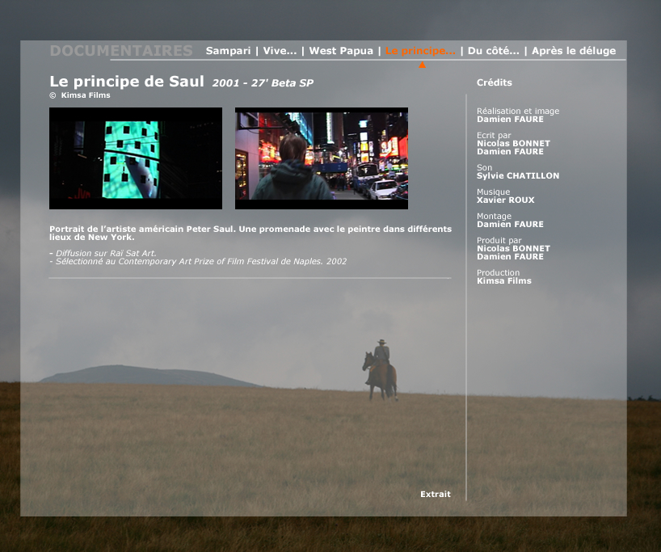Click the horse rider in the background
661x552 pixels.
381,369
